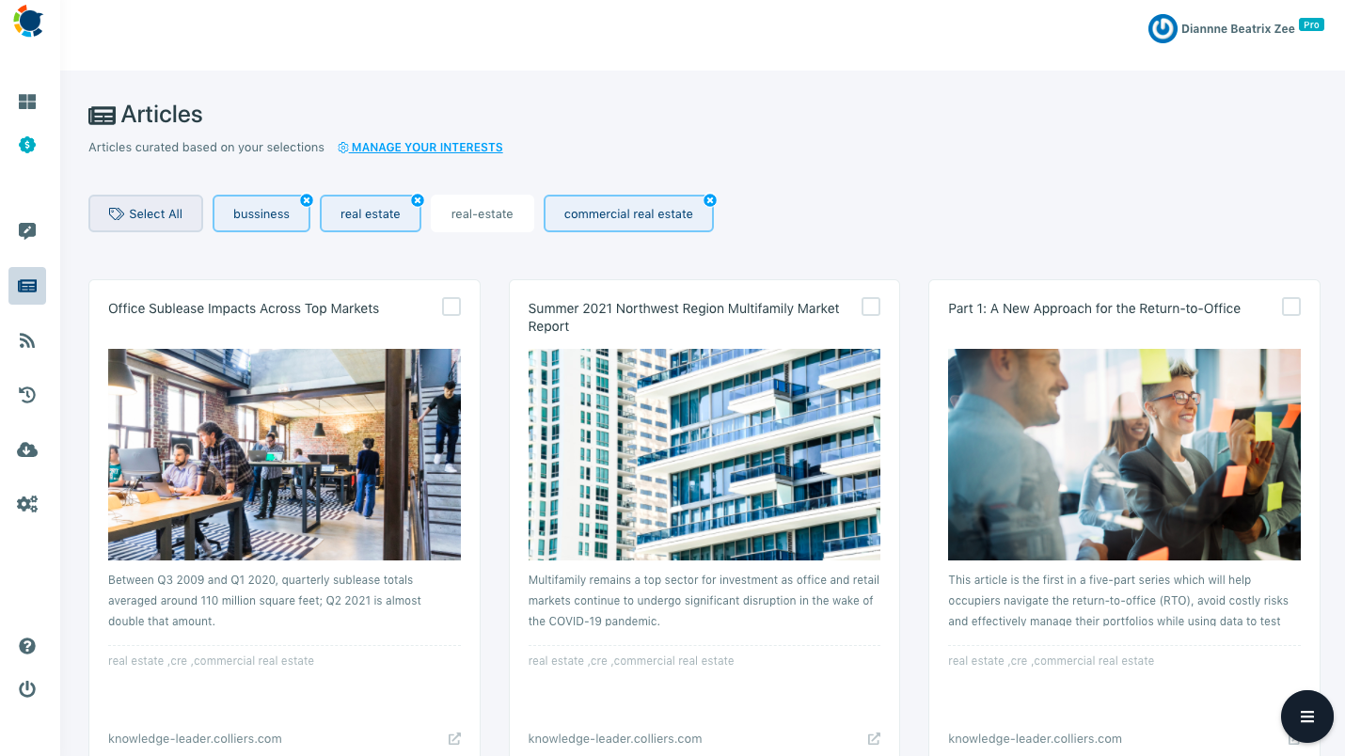
Task: Open Diannne Beatrix Zee profile avatar
Action: tap(1163, 28)
